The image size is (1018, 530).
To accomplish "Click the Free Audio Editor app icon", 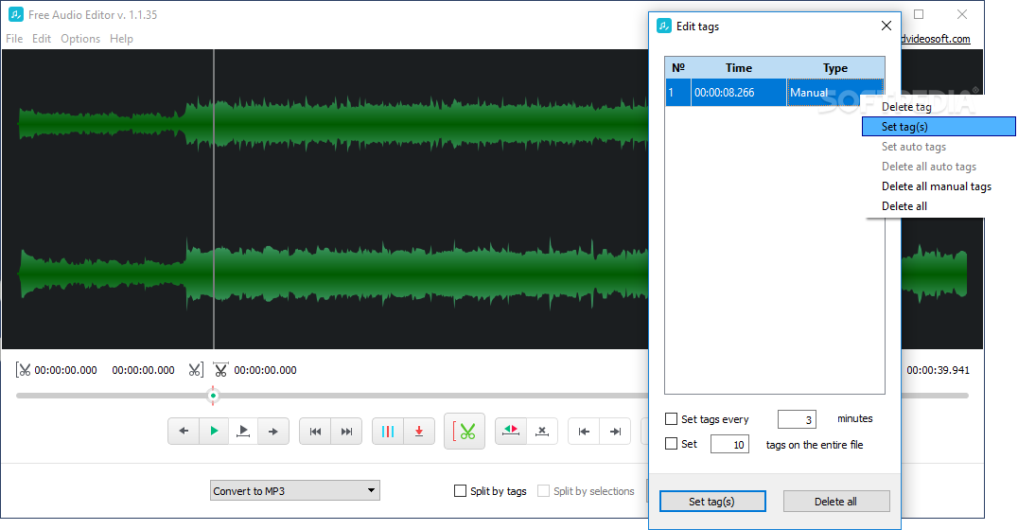I will tap(15, 14).
